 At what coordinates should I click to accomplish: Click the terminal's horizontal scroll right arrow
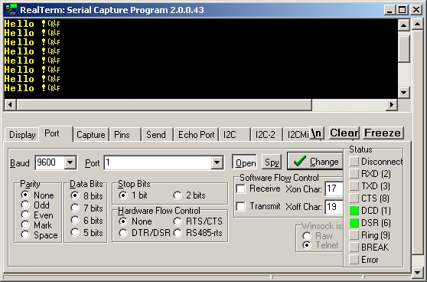pyautogui.click(x=392, y=104)
